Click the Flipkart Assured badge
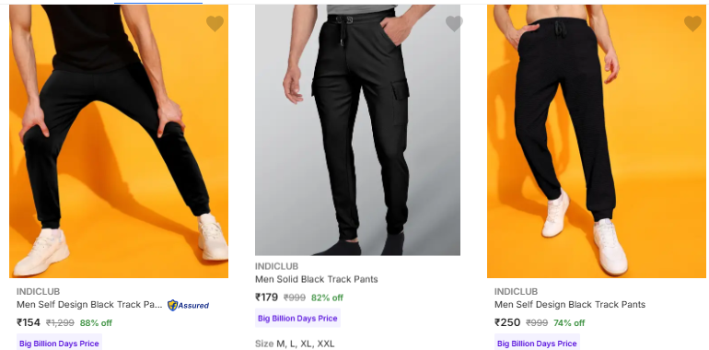Image resolution: width=709 pixels, height=350 pixels. click(x=188, y=305)
